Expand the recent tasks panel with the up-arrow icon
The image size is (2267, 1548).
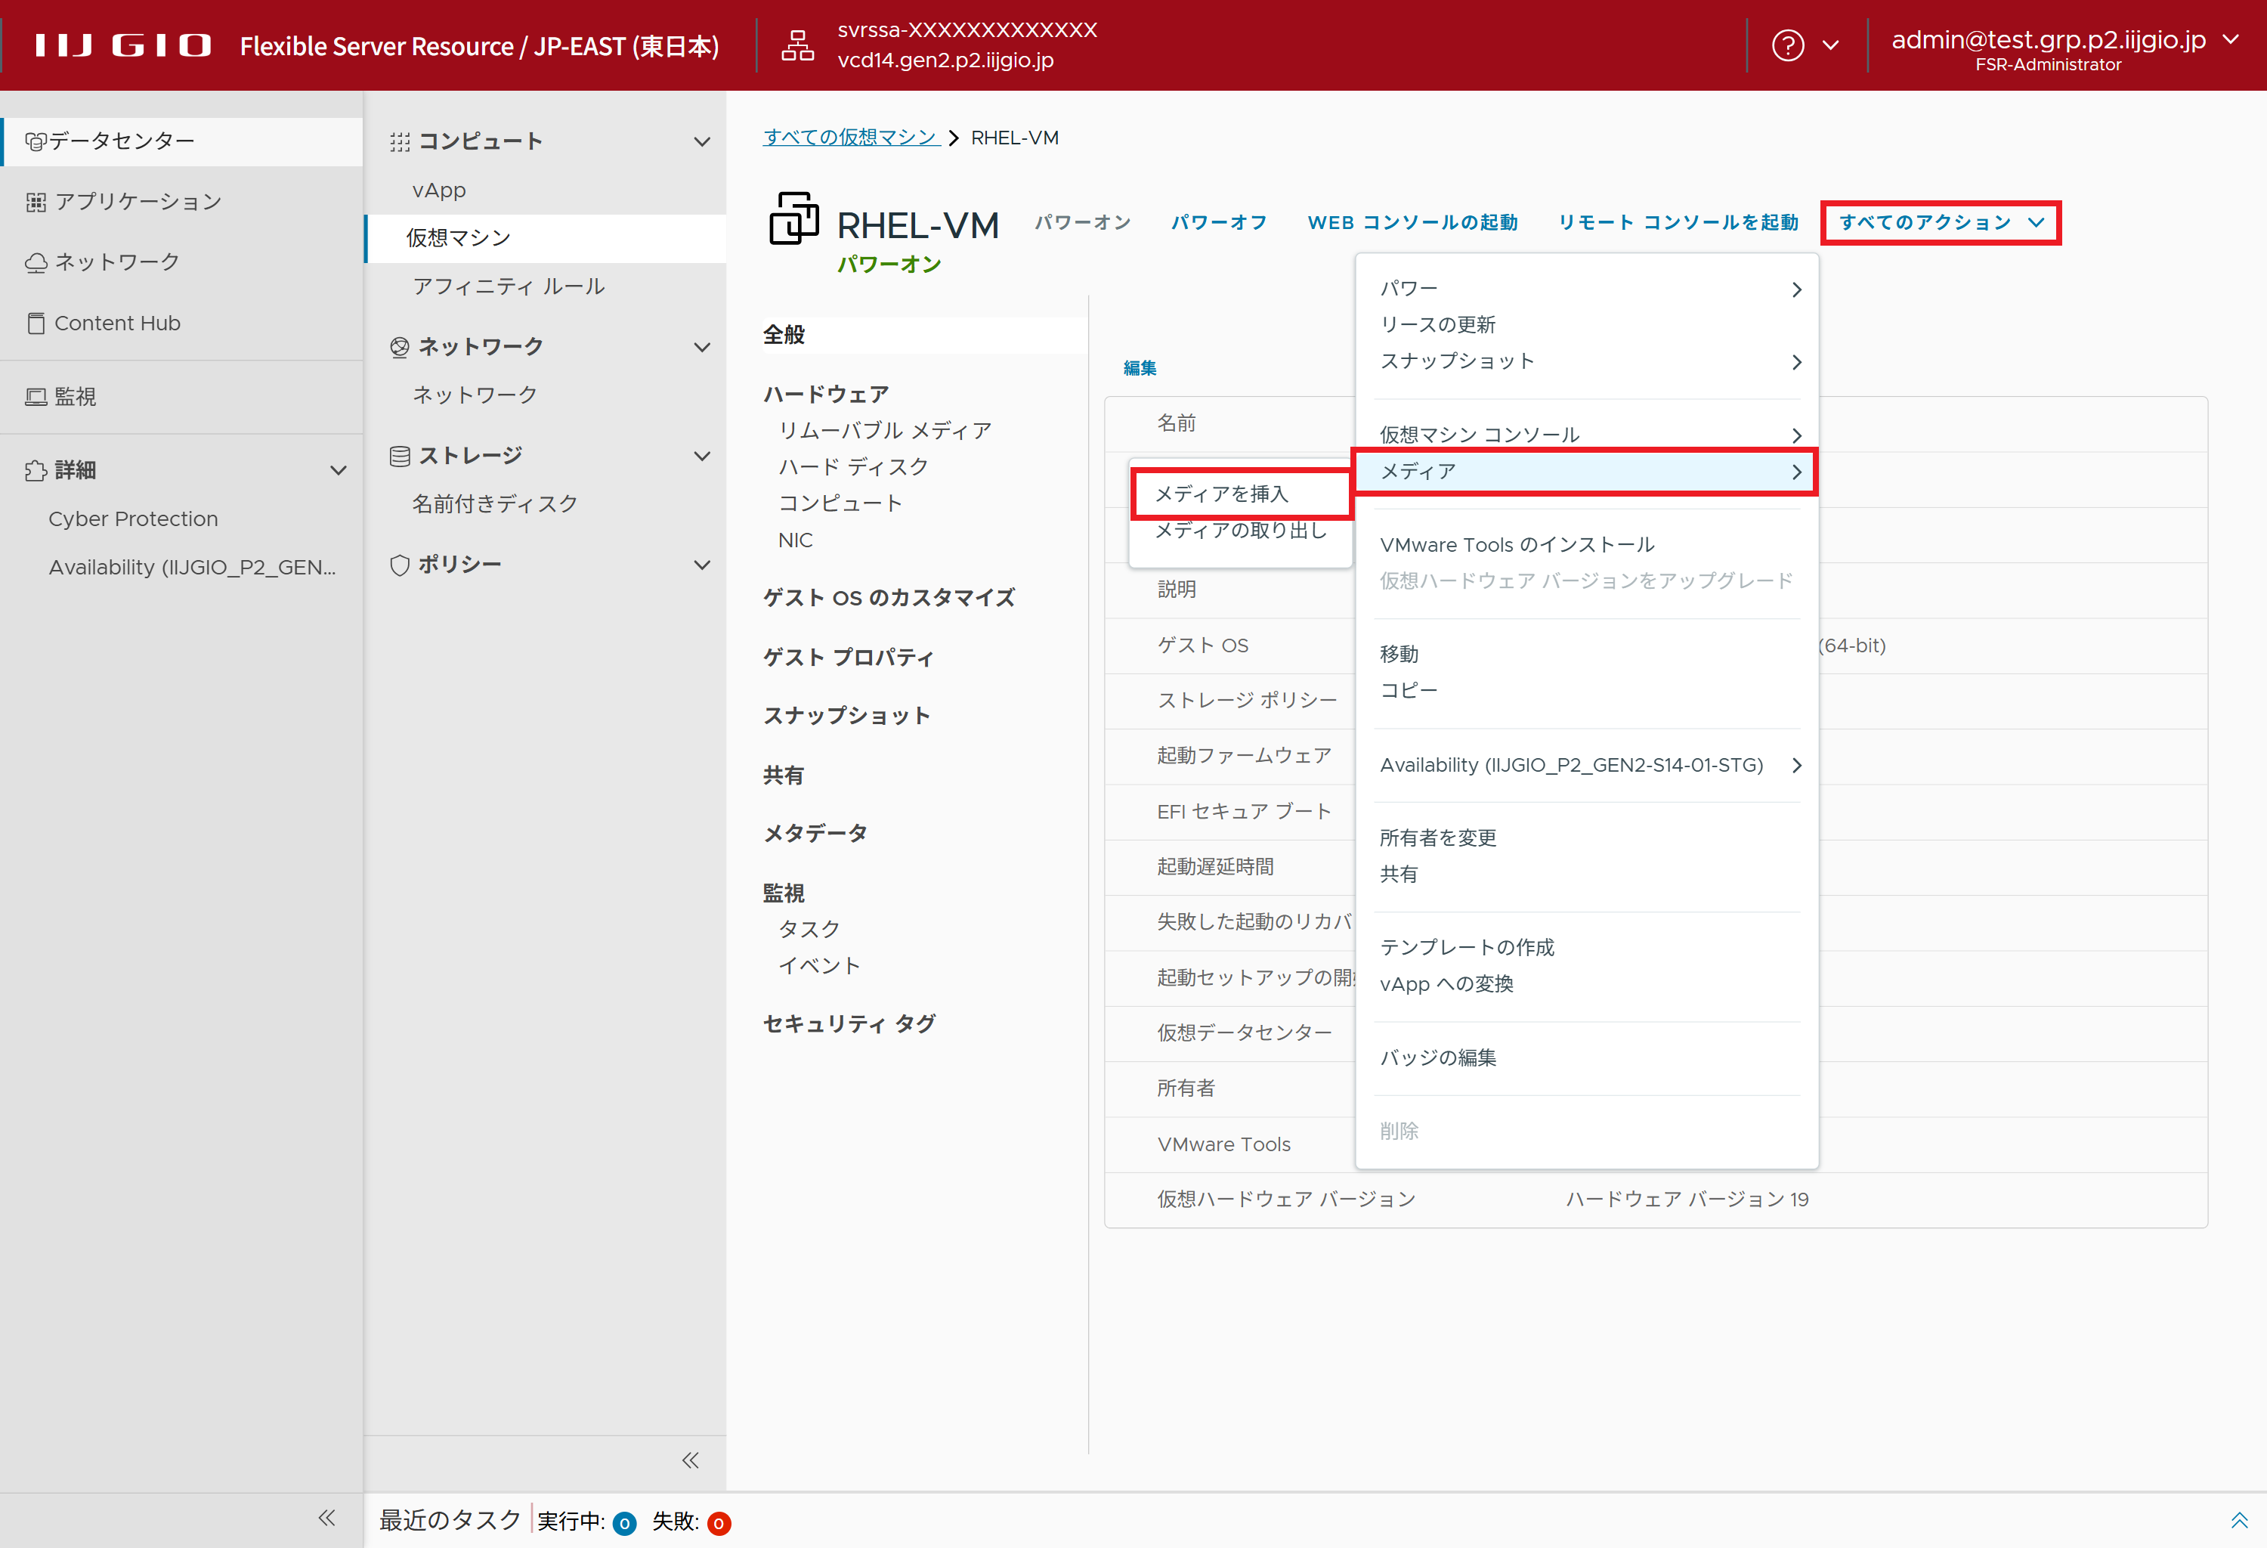[2239, 1520]
